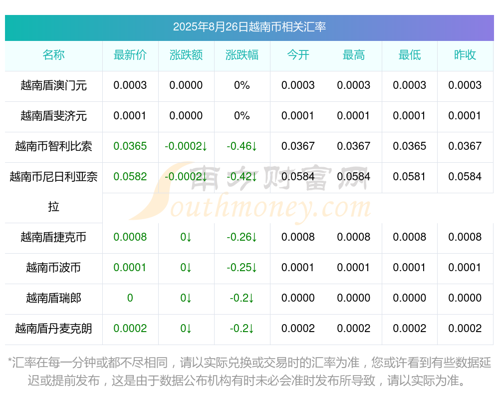Click the row name 越南盾澳门元
This screenshot has height=396, width=499.
pyautogui.click(x=53, y=85)
